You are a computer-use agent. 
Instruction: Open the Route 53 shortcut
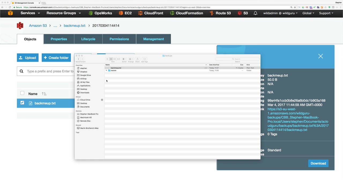pyautogui.click(x=220, y=13)
